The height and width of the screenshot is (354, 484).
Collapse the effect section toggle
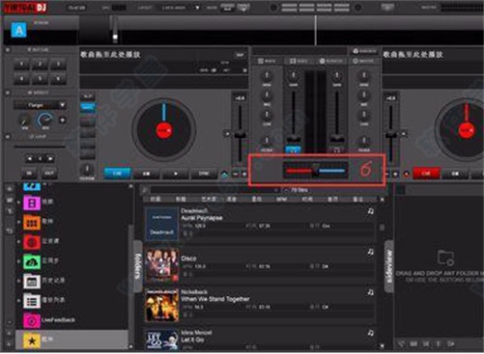pos(8,93)
